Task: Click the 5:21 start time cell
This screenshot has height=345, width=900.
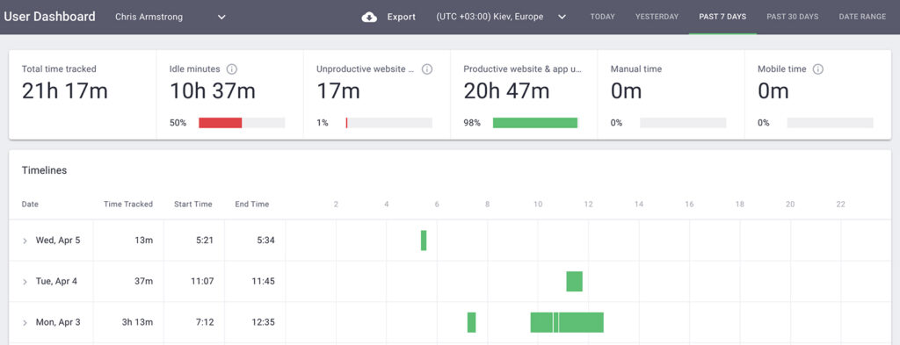Action: (204, 241)
